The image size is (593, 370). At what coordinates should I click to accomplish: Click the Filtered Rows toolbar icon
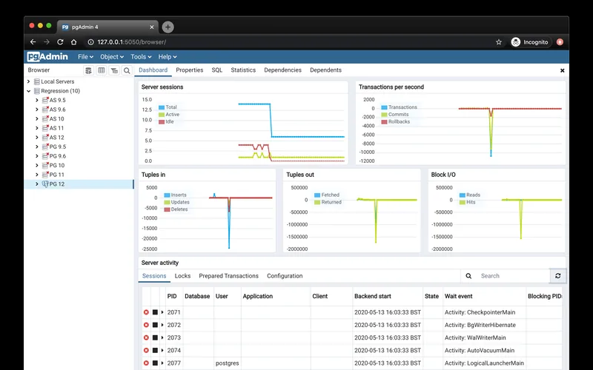click(114, 70)
